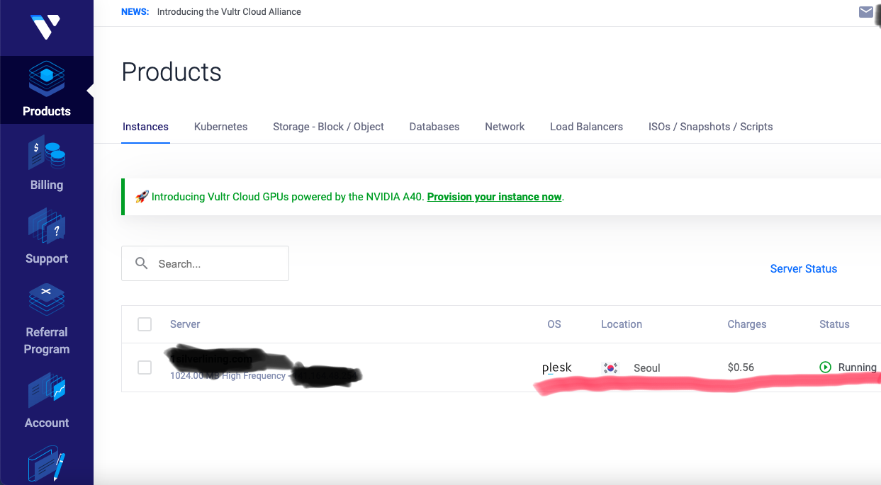Click the notebook and pen sidebar icon
Image resolution: width=881 pixels, height=485 pixels.
pyautogui.click(x=47, y=464)
